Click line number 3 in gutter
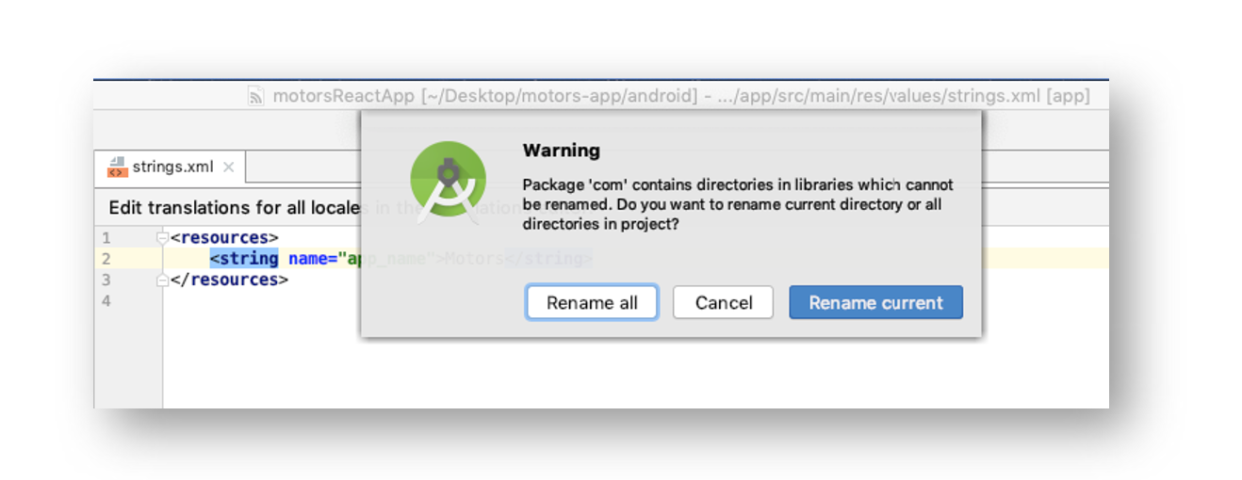The image size is (1242, 480). click(106, 280)
